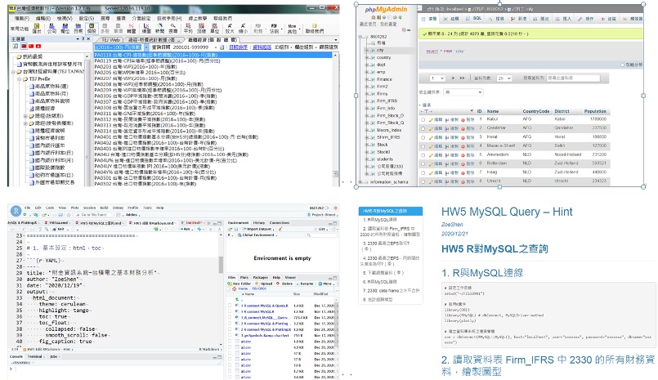Image resolution: width=658 pixels, height=380 pixels.
Task: Open the Session menu in RStudio
Action: (89, 208)
